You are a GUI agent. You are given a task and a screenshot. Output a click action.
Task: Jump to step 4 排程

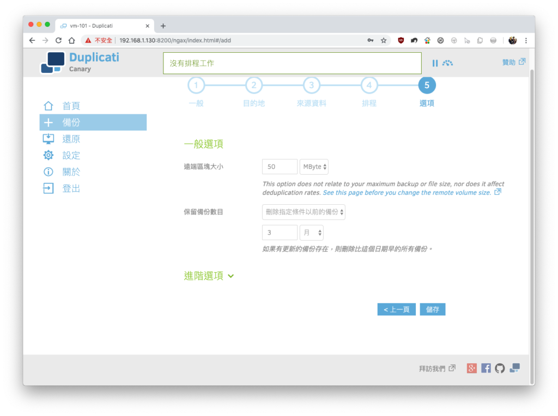click(x=369, y=85)
